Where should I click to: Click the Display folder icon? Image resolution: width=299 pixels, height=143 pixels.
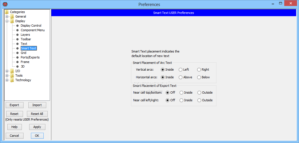(x=12, y=21)
